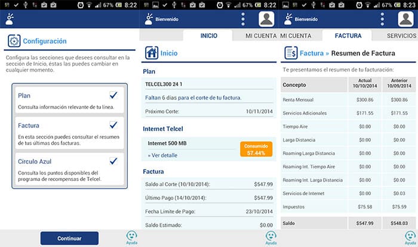The width and height of the screenshot is (418, 247).
Task: Tap the Último Pago (14/10/2014) row
Action: click(x=209, y=198)
